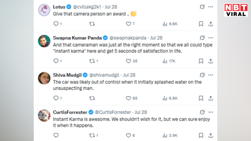251x141 pixels.
Task: Share Lotus's tweet via upload icon
Action: click(x=211, y=24)
